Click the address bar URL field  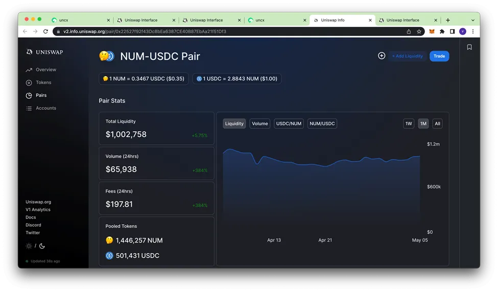[x=238, y=32]
